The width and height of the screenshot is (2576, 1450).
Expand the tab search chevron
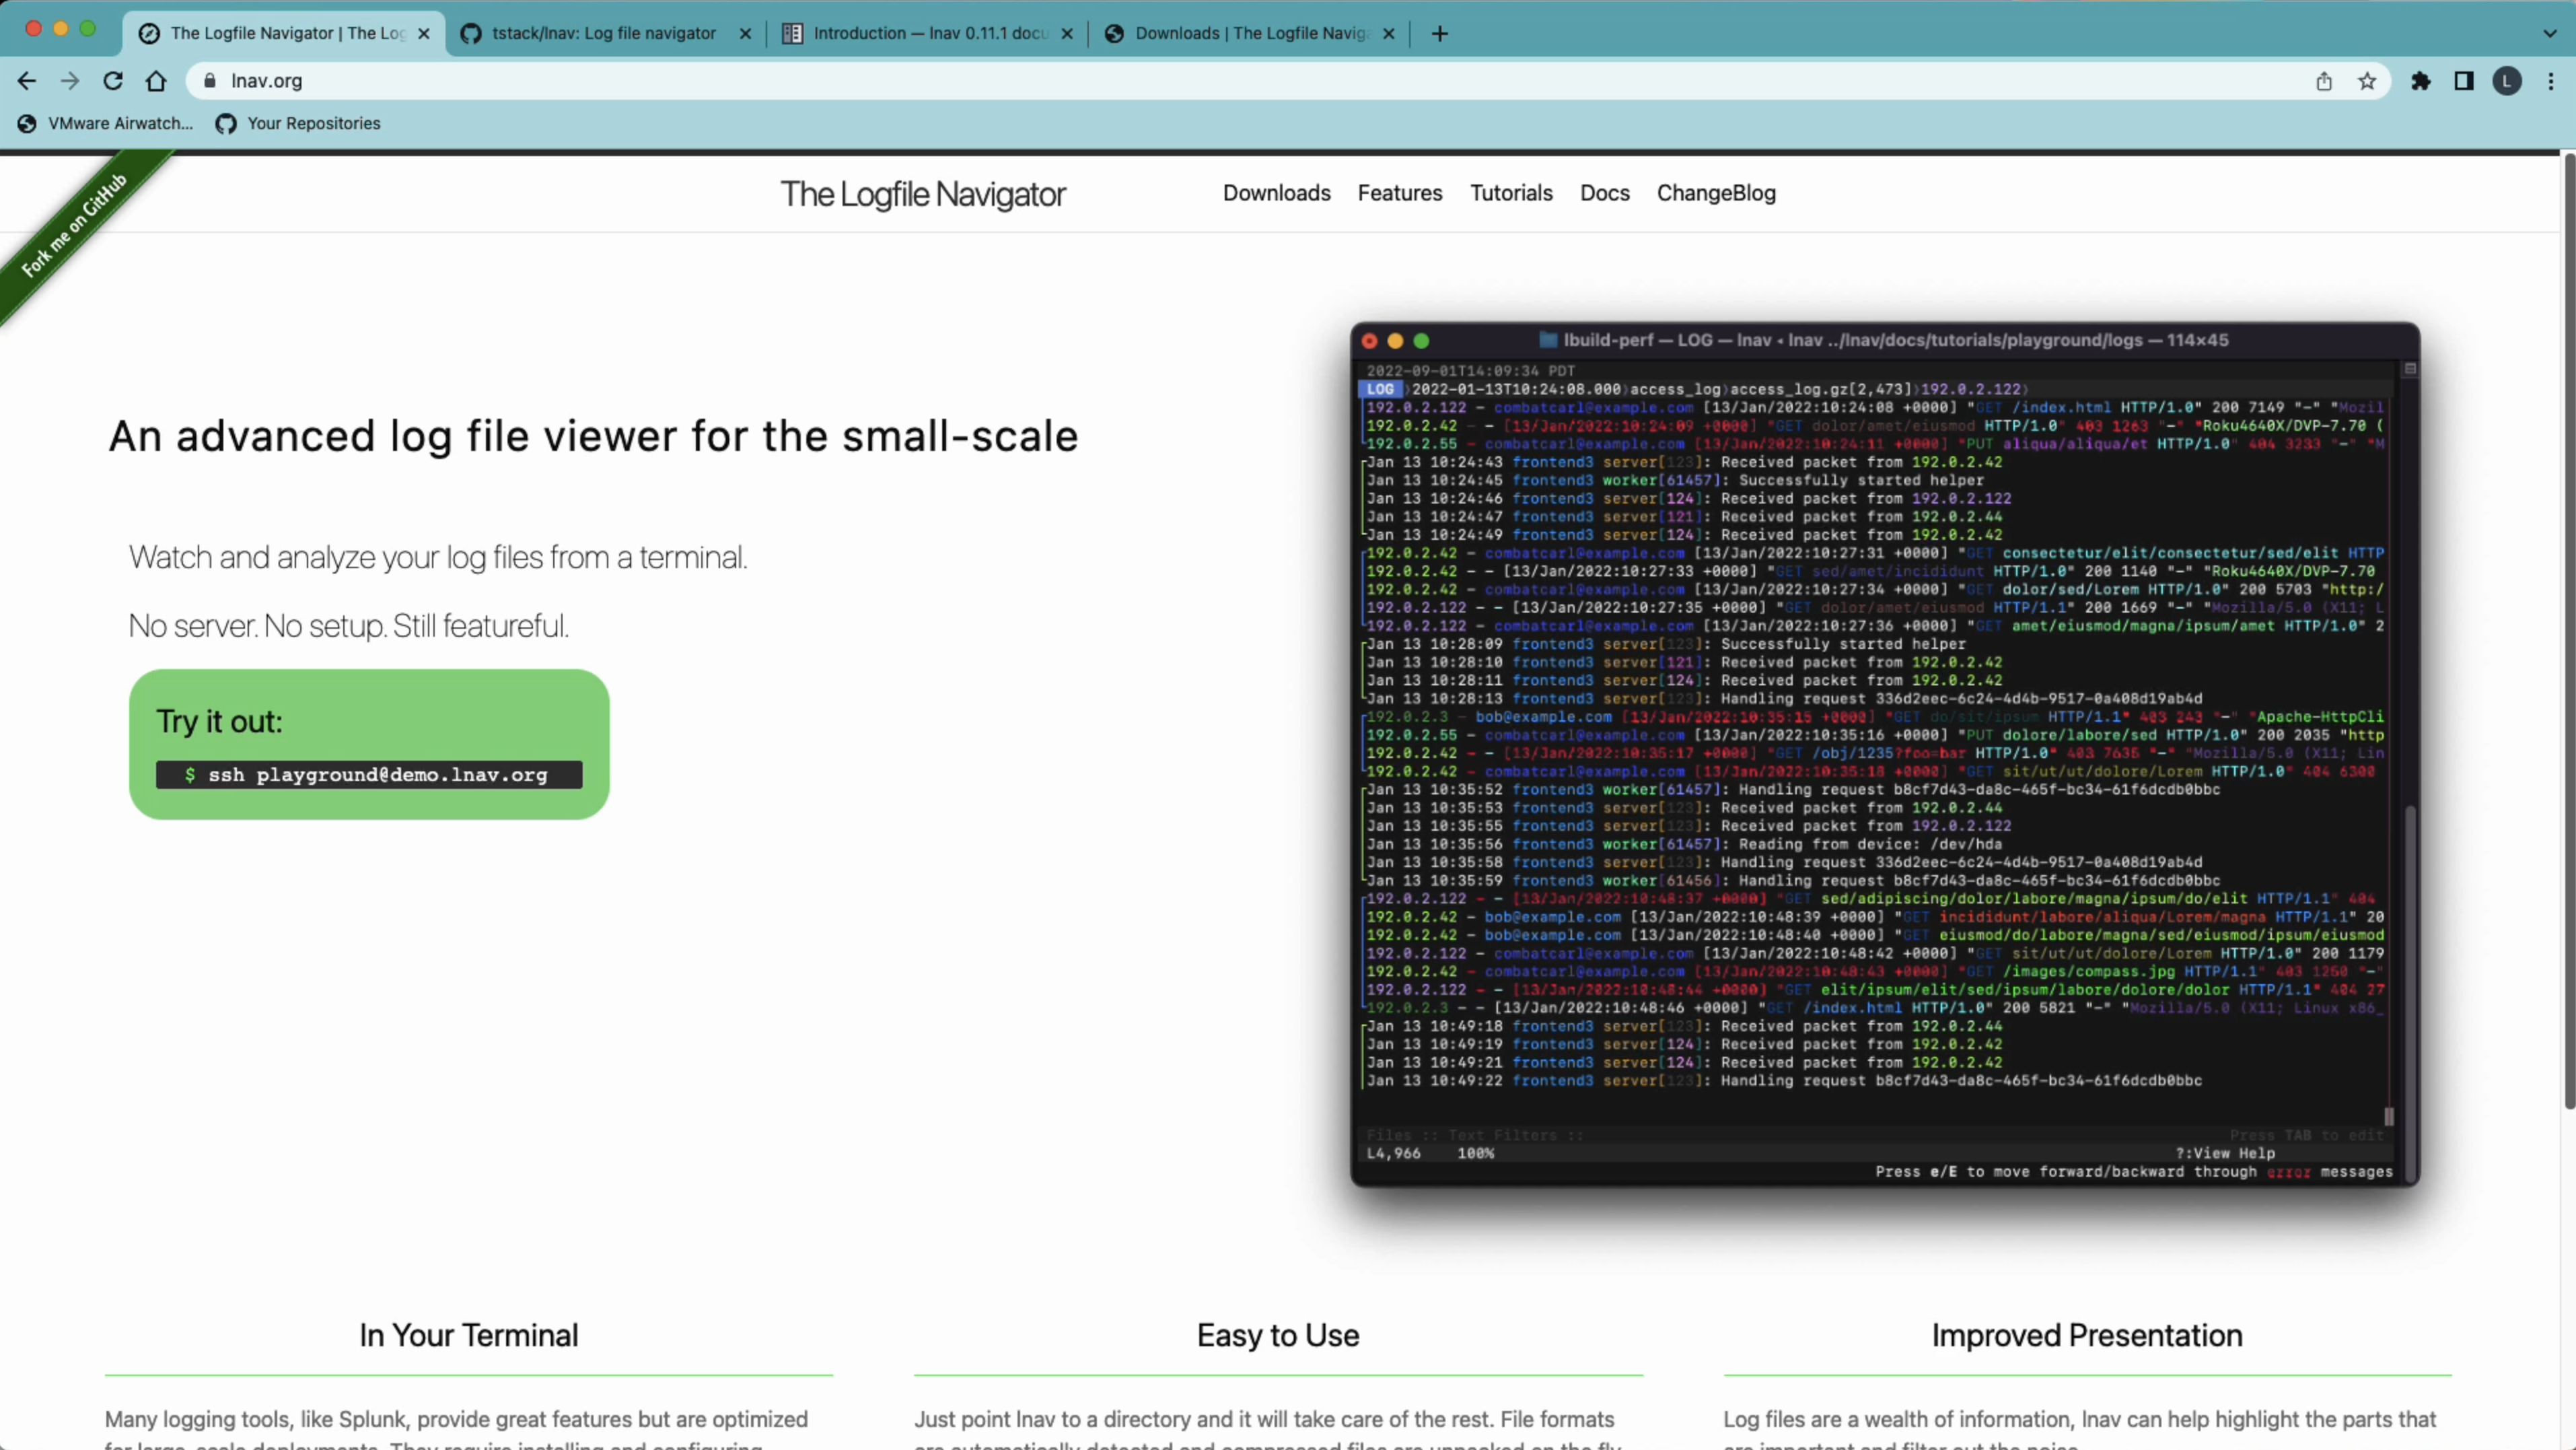click(x=2550, y=33)
